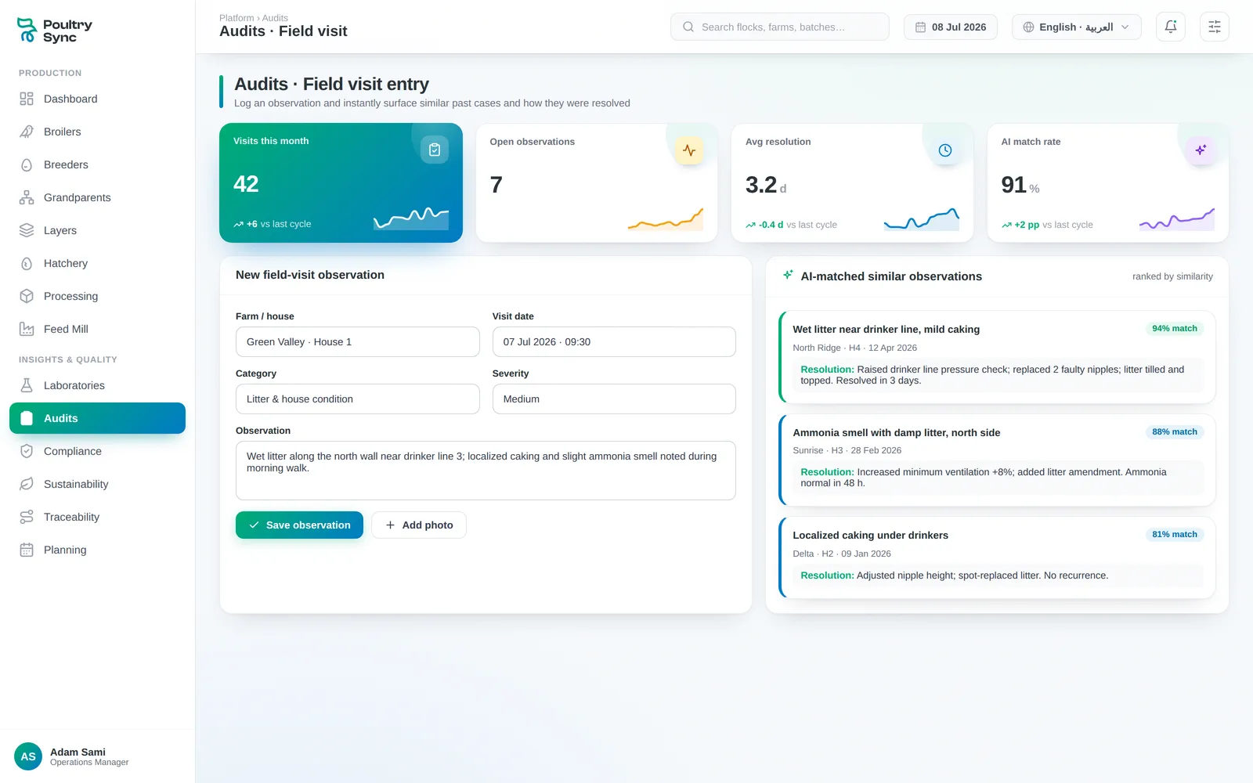1253x783 pixels.
Task: Click the 94% match badge
Action: coord(1174,328)
